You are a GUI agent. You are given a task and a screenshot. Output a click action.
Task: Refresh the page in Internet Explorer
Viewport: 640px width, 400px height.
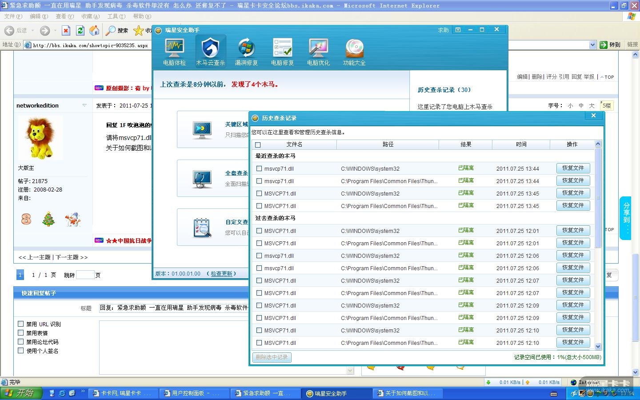[80, 30]
